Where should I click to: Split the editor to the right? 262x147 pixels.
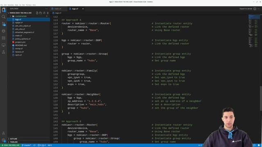pos(255,9)
